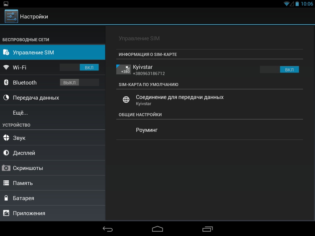This screenshot has width=315, height=236.
Task: Tap the Батарея battery icon
Action: tap(6, 198)
